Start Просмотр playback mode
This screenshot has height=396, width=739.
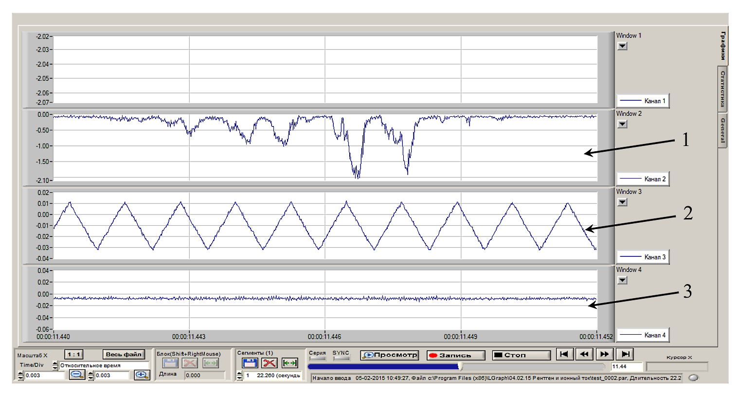tap(389, 355)
